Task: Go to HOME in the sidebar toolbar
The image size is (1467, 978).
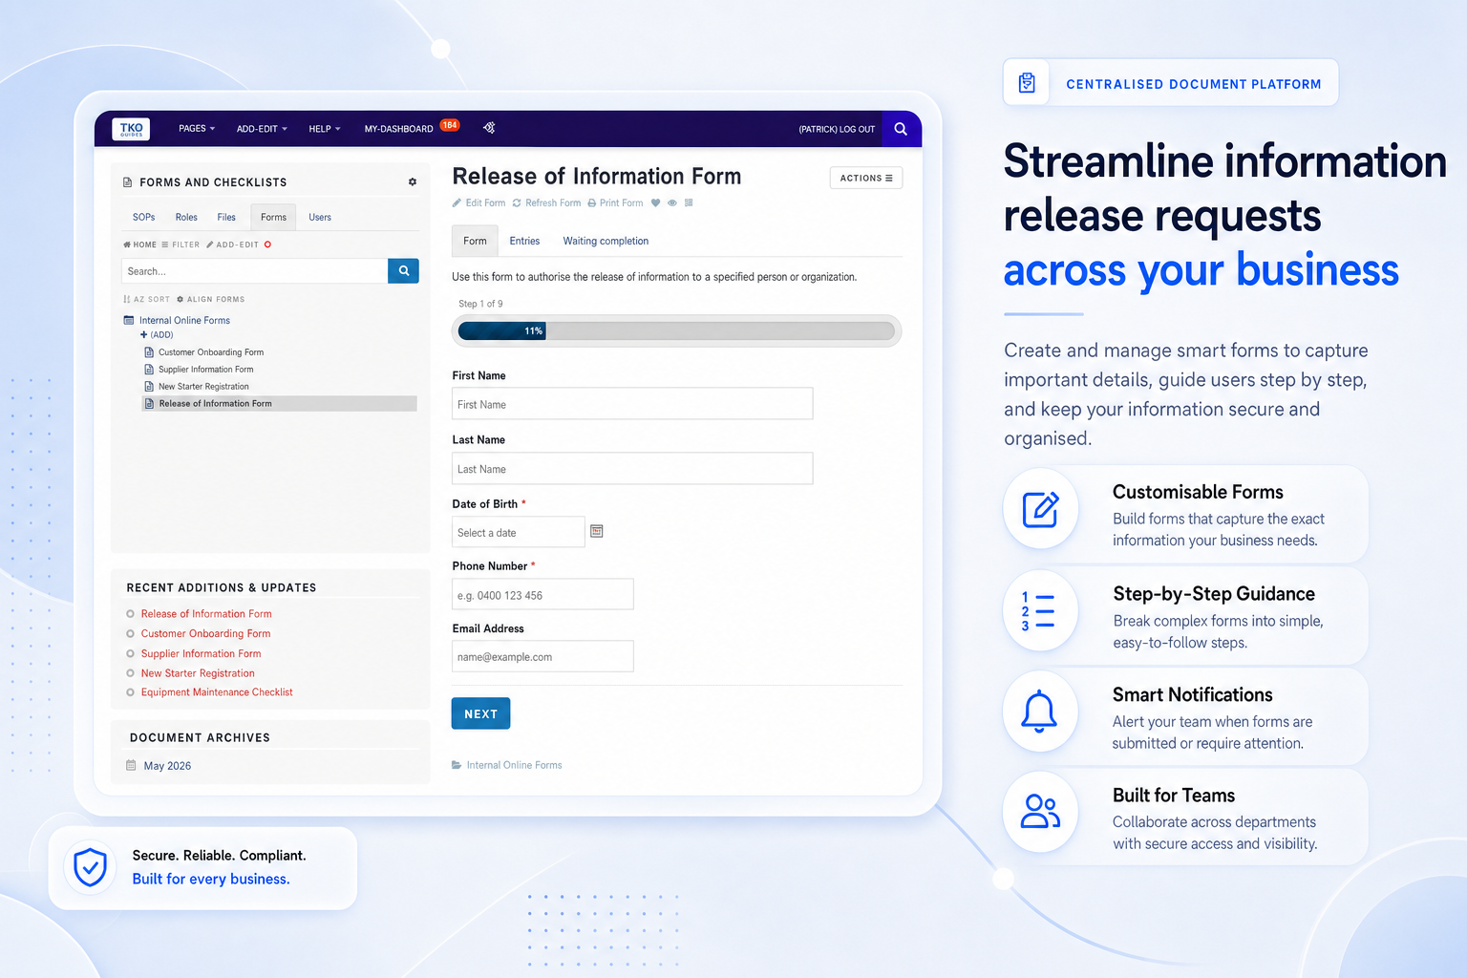Action: click(139, 244)
